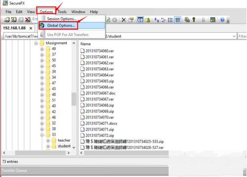Open the Edit menu

19,12
